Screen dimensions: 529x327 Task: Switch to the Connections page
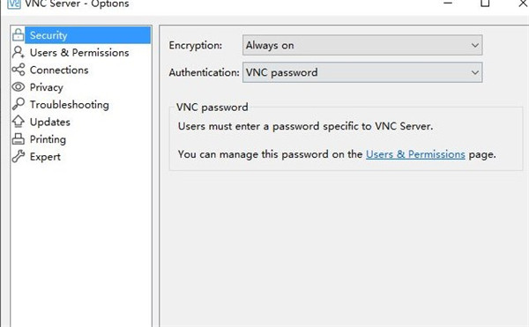(x=59, y=70)
